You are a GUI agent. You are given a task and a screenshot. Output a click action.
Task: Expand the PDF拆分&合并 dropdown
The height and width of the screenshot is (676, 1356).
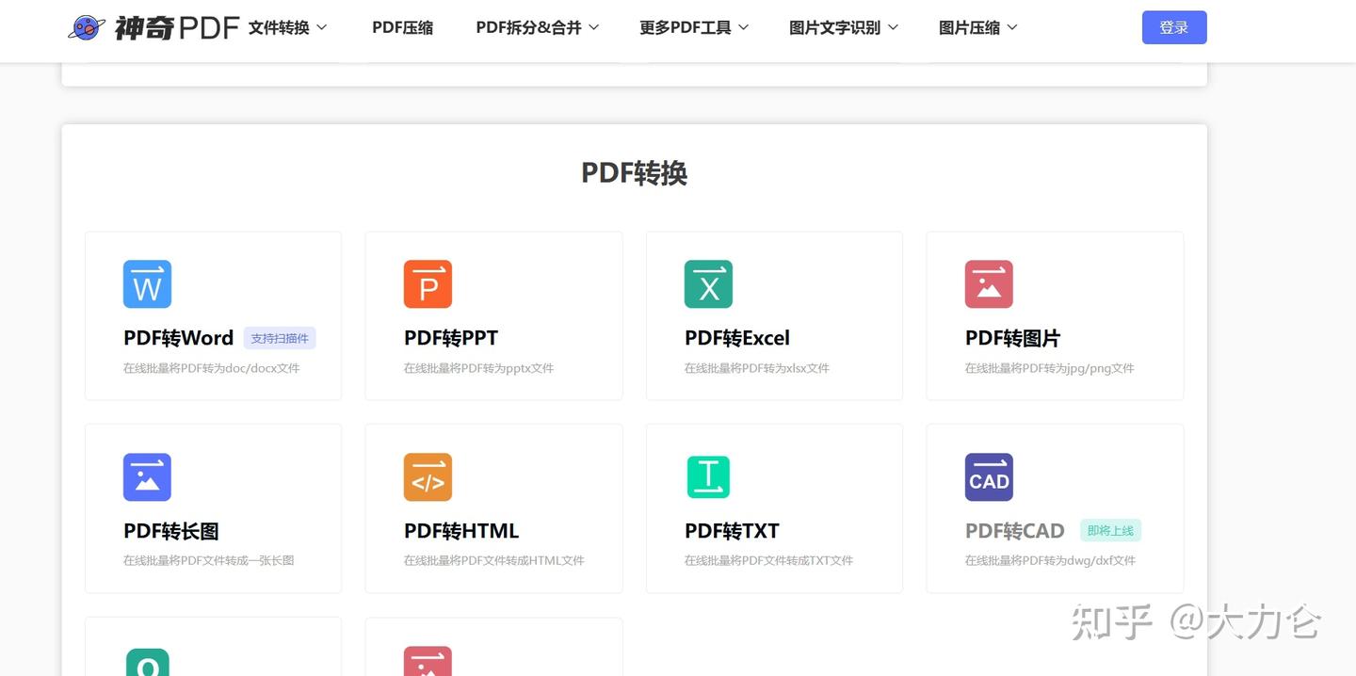[538, 27]
